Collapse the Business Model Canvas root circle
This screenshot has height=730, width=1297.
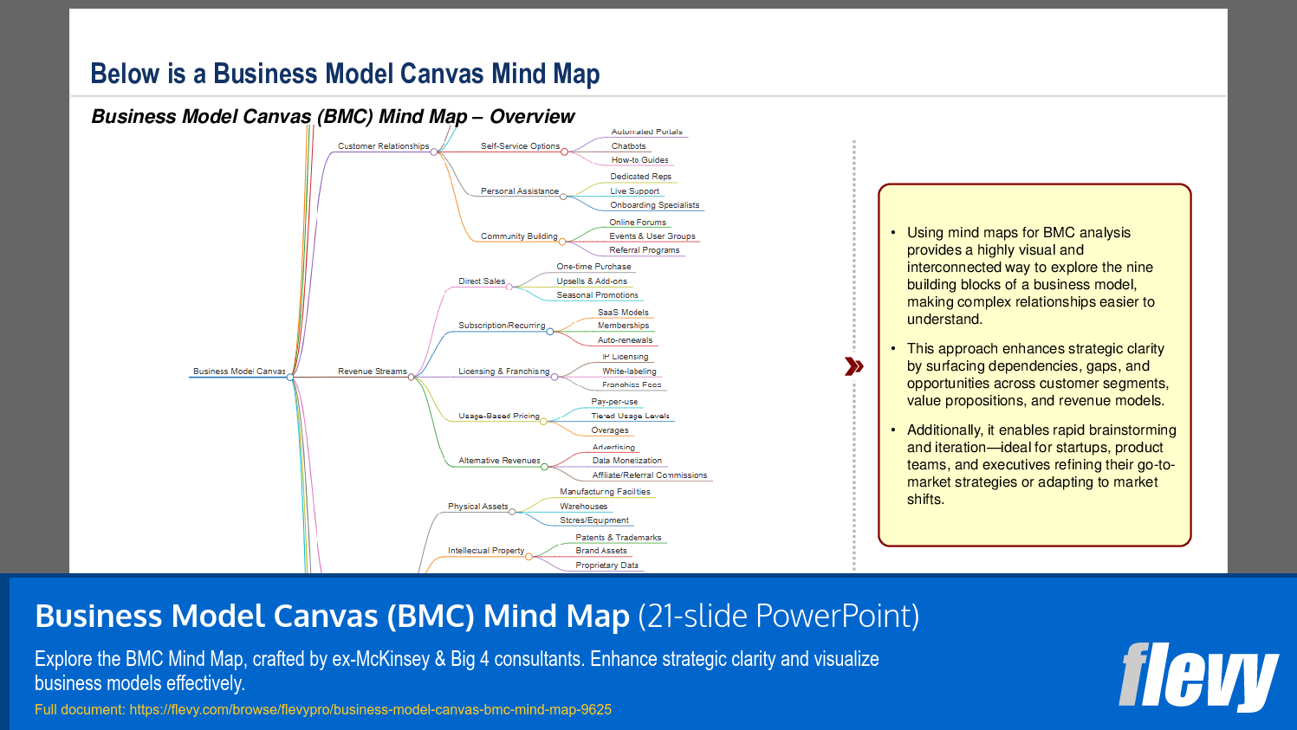[x=290, y=378]
